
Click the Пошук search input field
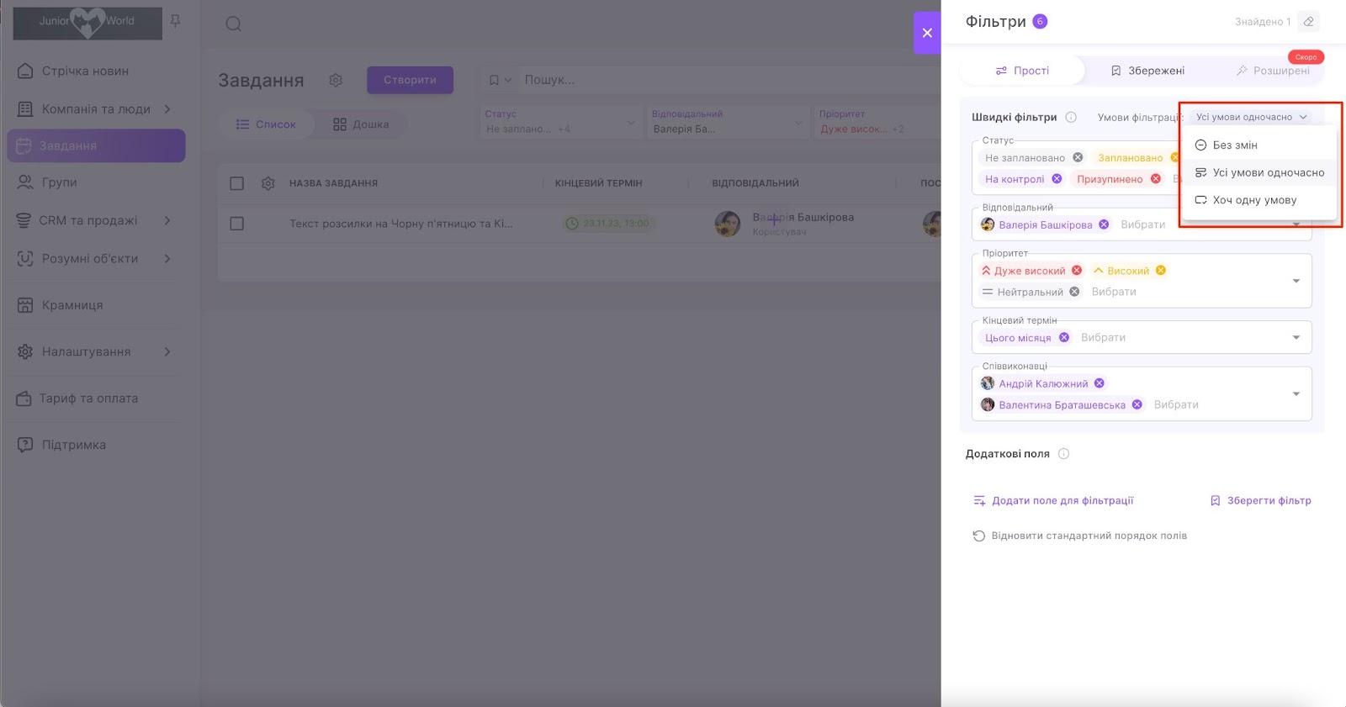728,80
